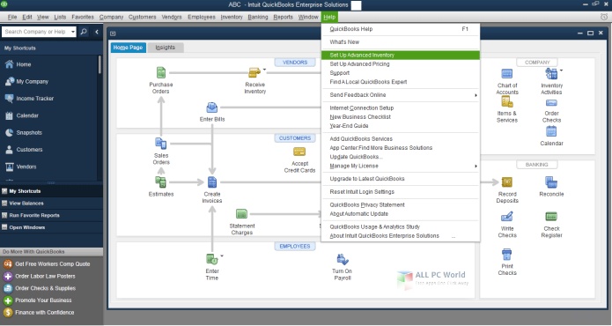
Task: Collapse the left shortcuts panel arrow
Action: [97, 32]
